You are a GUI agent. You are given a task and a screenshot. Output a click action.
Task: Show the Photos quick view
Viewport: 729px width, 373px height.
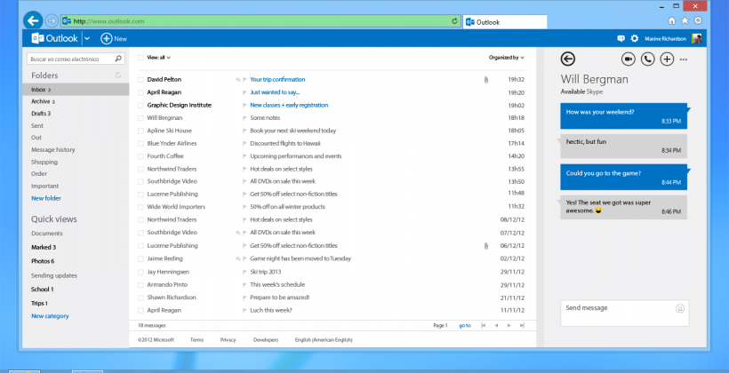coord(43,261)
